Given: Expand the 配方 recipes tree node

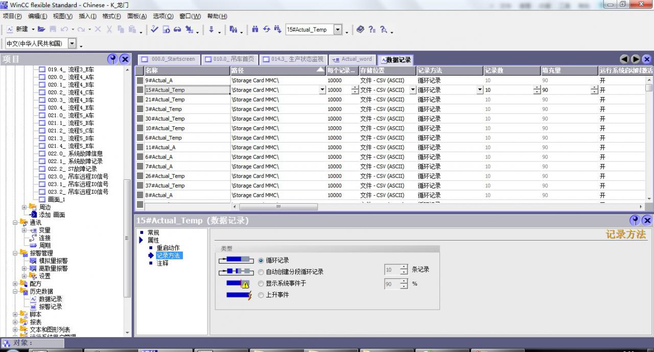Looking at the screenshot, I should (x=15, y=284).
